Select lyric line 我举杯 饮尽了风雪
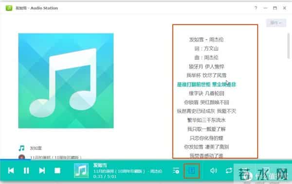Image resolution: width=292 pixels, height=184 pixels. click(206, 75)
